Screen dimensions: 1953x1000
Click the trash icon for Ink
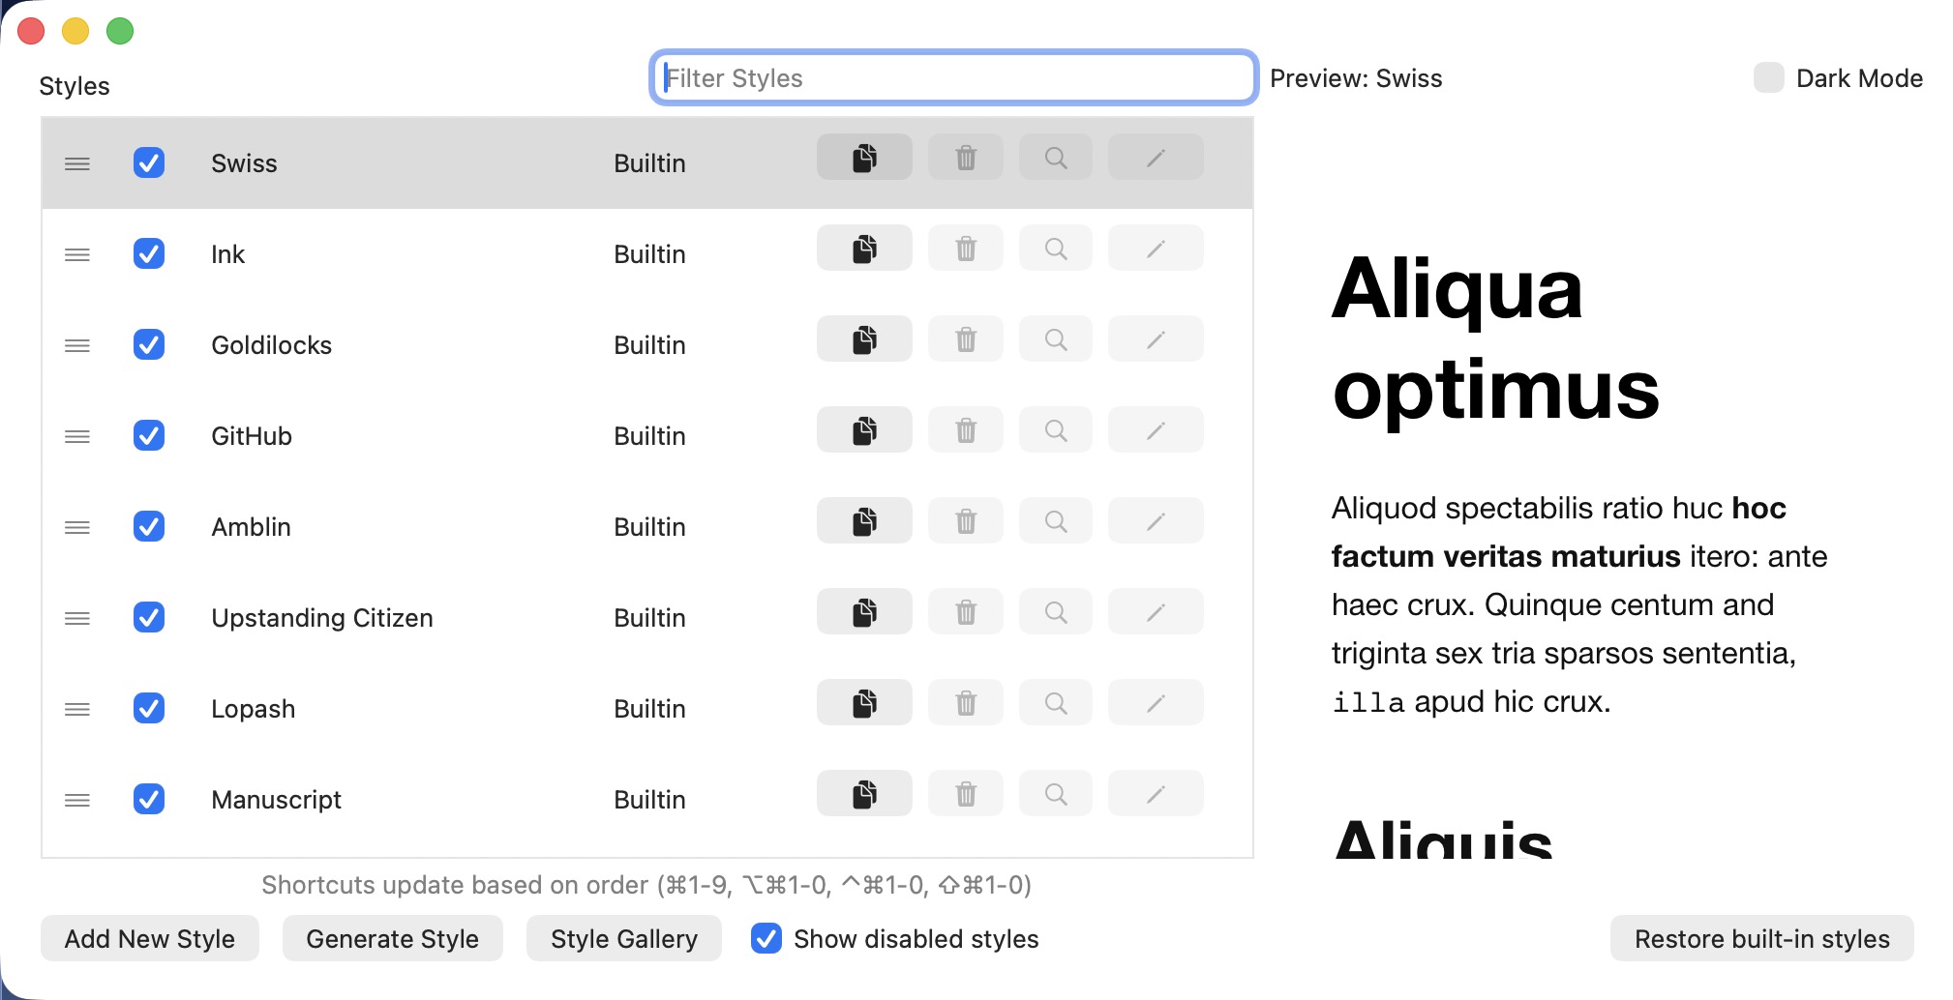(x=965, y=249)
